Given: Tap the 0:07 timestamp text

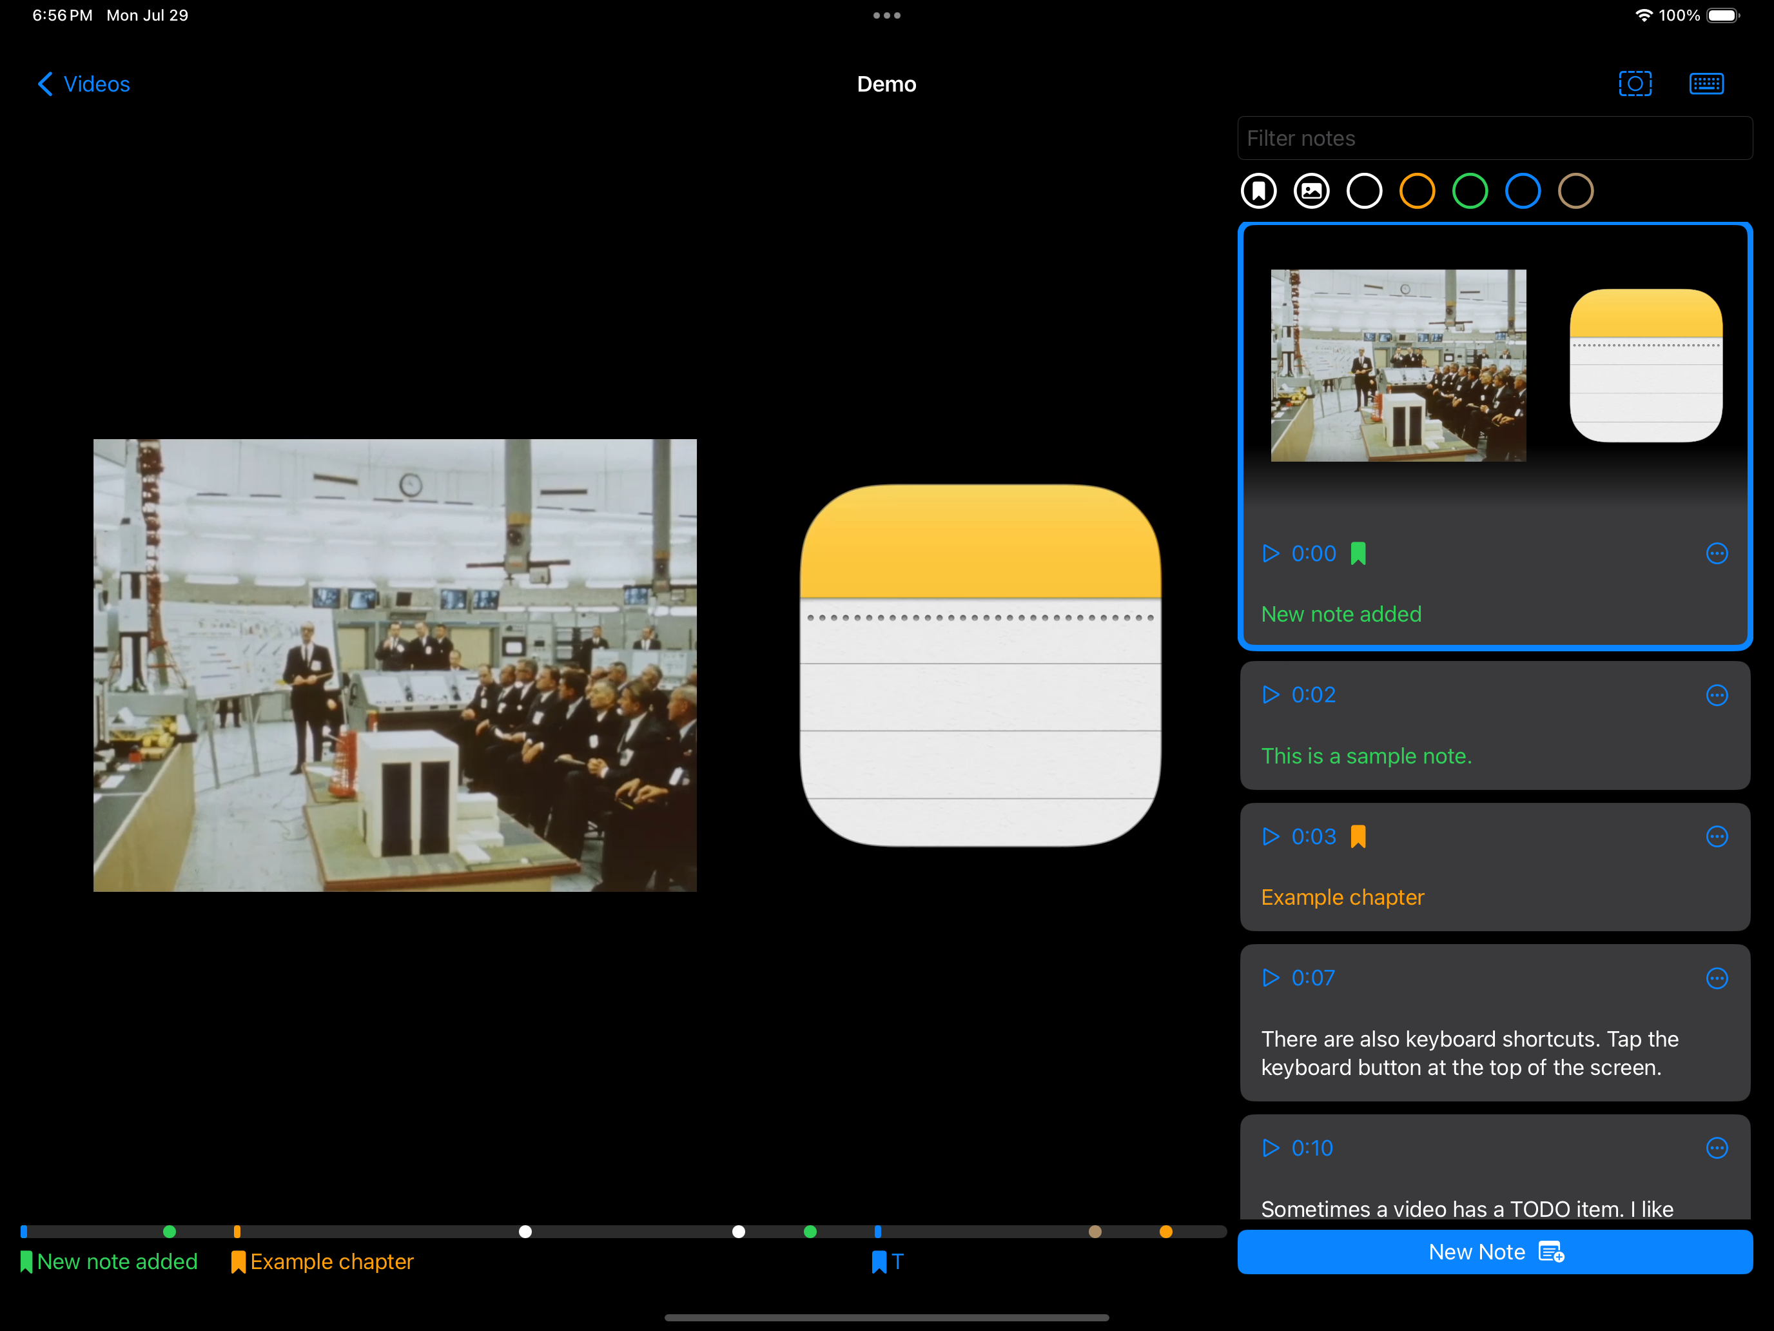Looking at the screenshot, I should click(x=1313, y=978).
